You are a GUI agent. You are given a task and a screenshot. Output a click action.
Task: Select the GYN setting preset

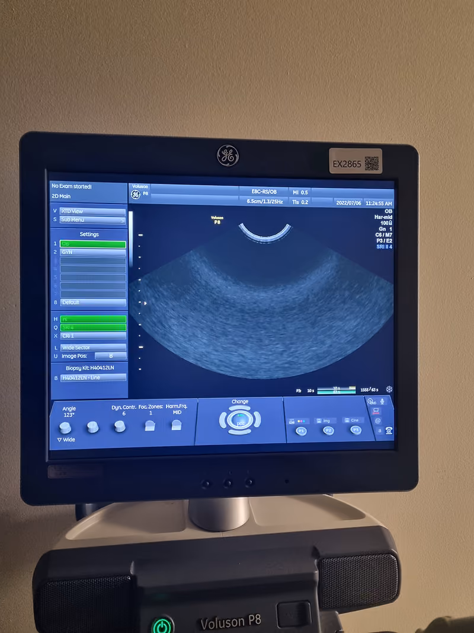point(92,252)
